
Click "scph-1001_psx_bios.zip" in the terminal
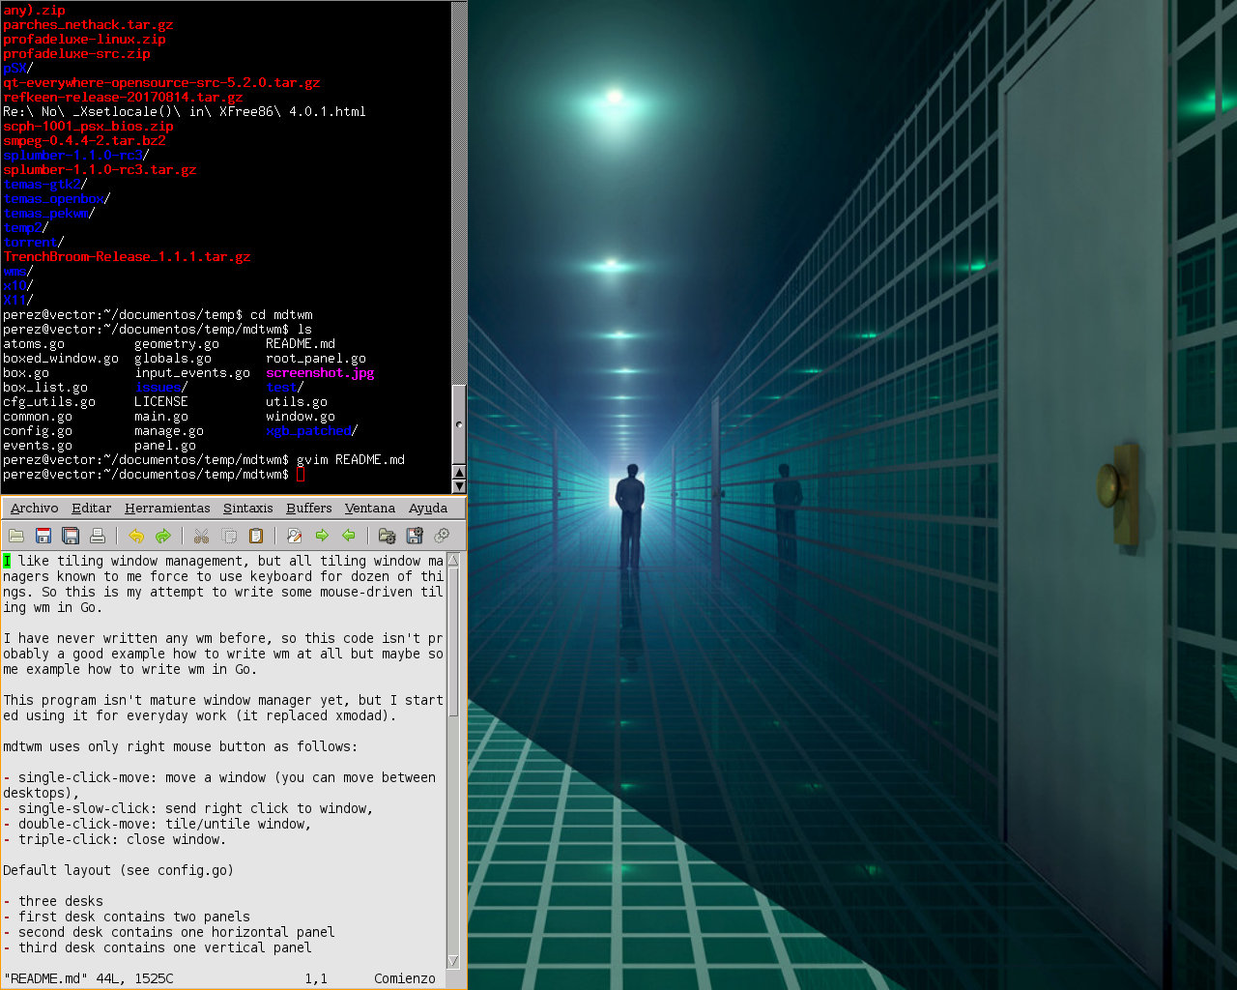coord(88,127)
